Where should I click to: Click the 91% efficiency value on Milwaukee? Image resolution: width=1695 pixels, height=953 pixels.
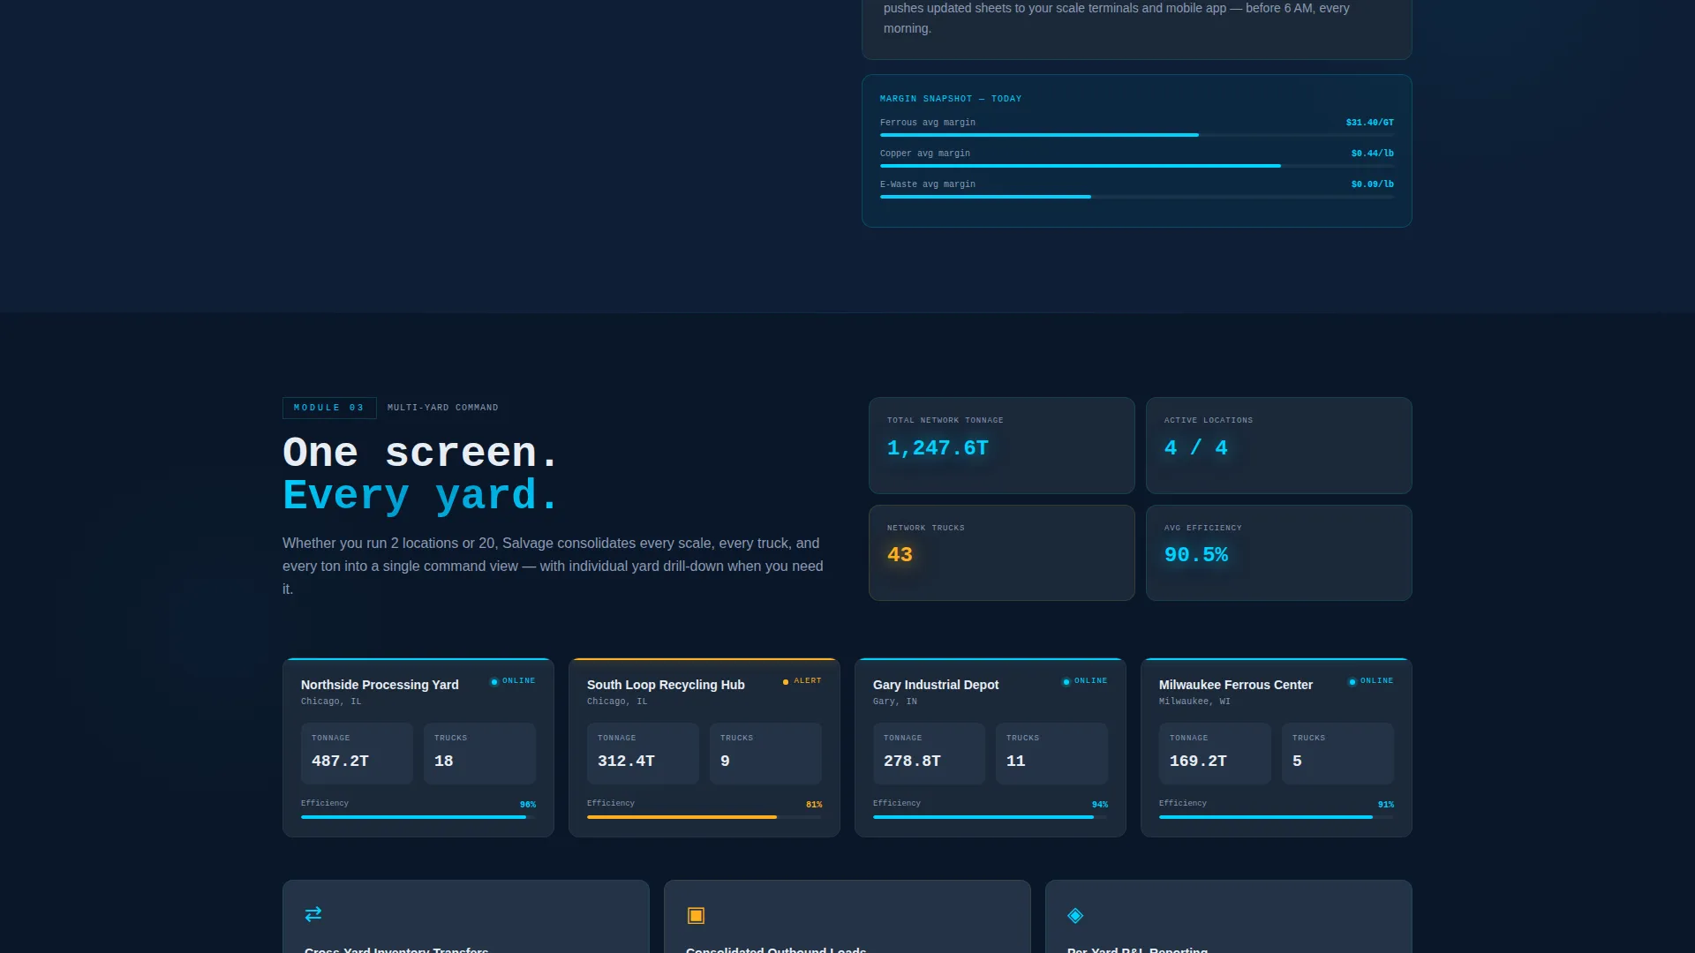[1386, 805]
